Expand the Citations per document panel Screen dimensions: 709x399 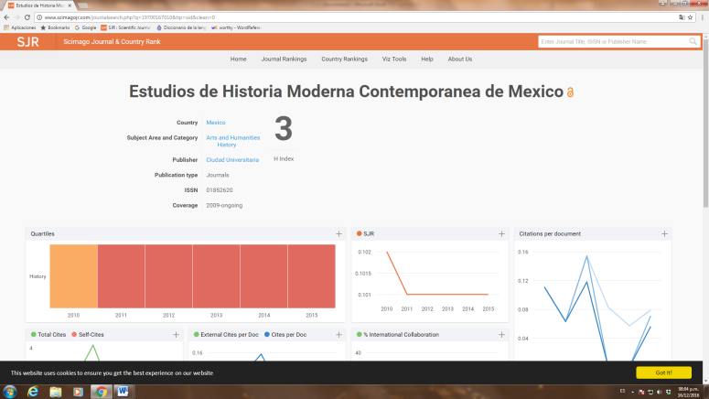[665, 233]
